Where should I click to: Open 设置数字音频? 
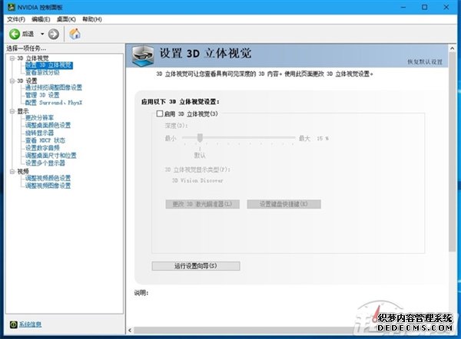[x=42, y=147]
